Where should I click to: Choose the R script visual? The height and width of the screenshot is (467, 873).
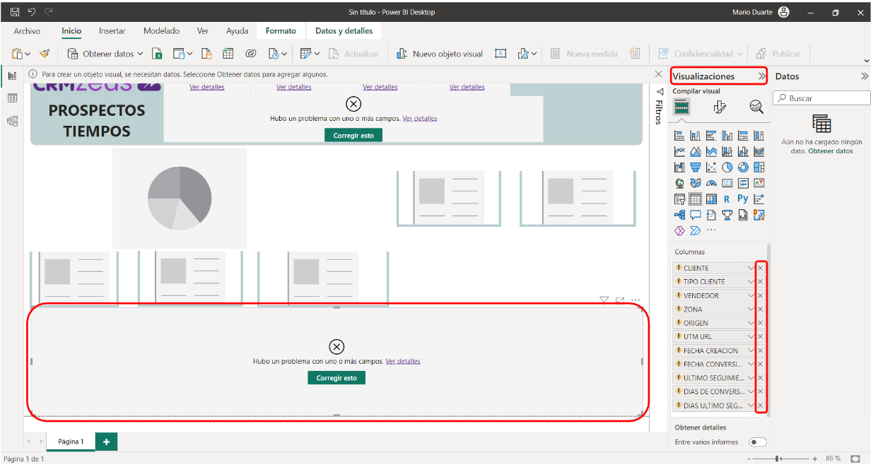[x=727, y=199]
